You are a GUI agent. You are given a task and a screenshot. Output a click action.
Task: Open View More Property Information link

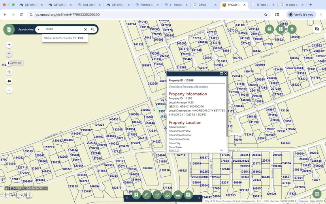[x=188, y=87]
